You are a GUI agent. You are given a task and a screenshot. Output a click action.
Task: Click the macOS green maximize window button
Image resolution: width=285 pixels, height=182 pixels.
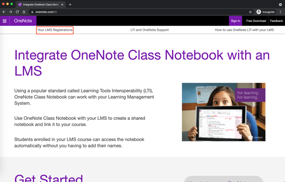tap(12, 4)
